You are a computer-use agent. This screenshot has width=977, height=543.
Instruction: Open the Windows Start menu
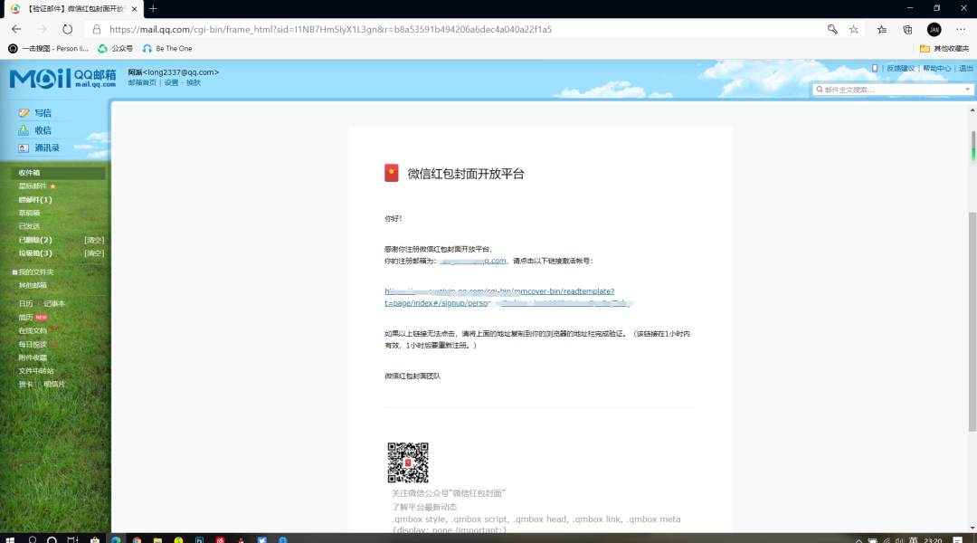coord(9,539)
